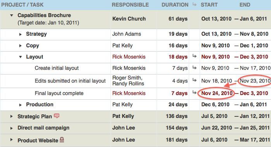Expand the Production task group
The image size is (271, 147).
point(21,105)
